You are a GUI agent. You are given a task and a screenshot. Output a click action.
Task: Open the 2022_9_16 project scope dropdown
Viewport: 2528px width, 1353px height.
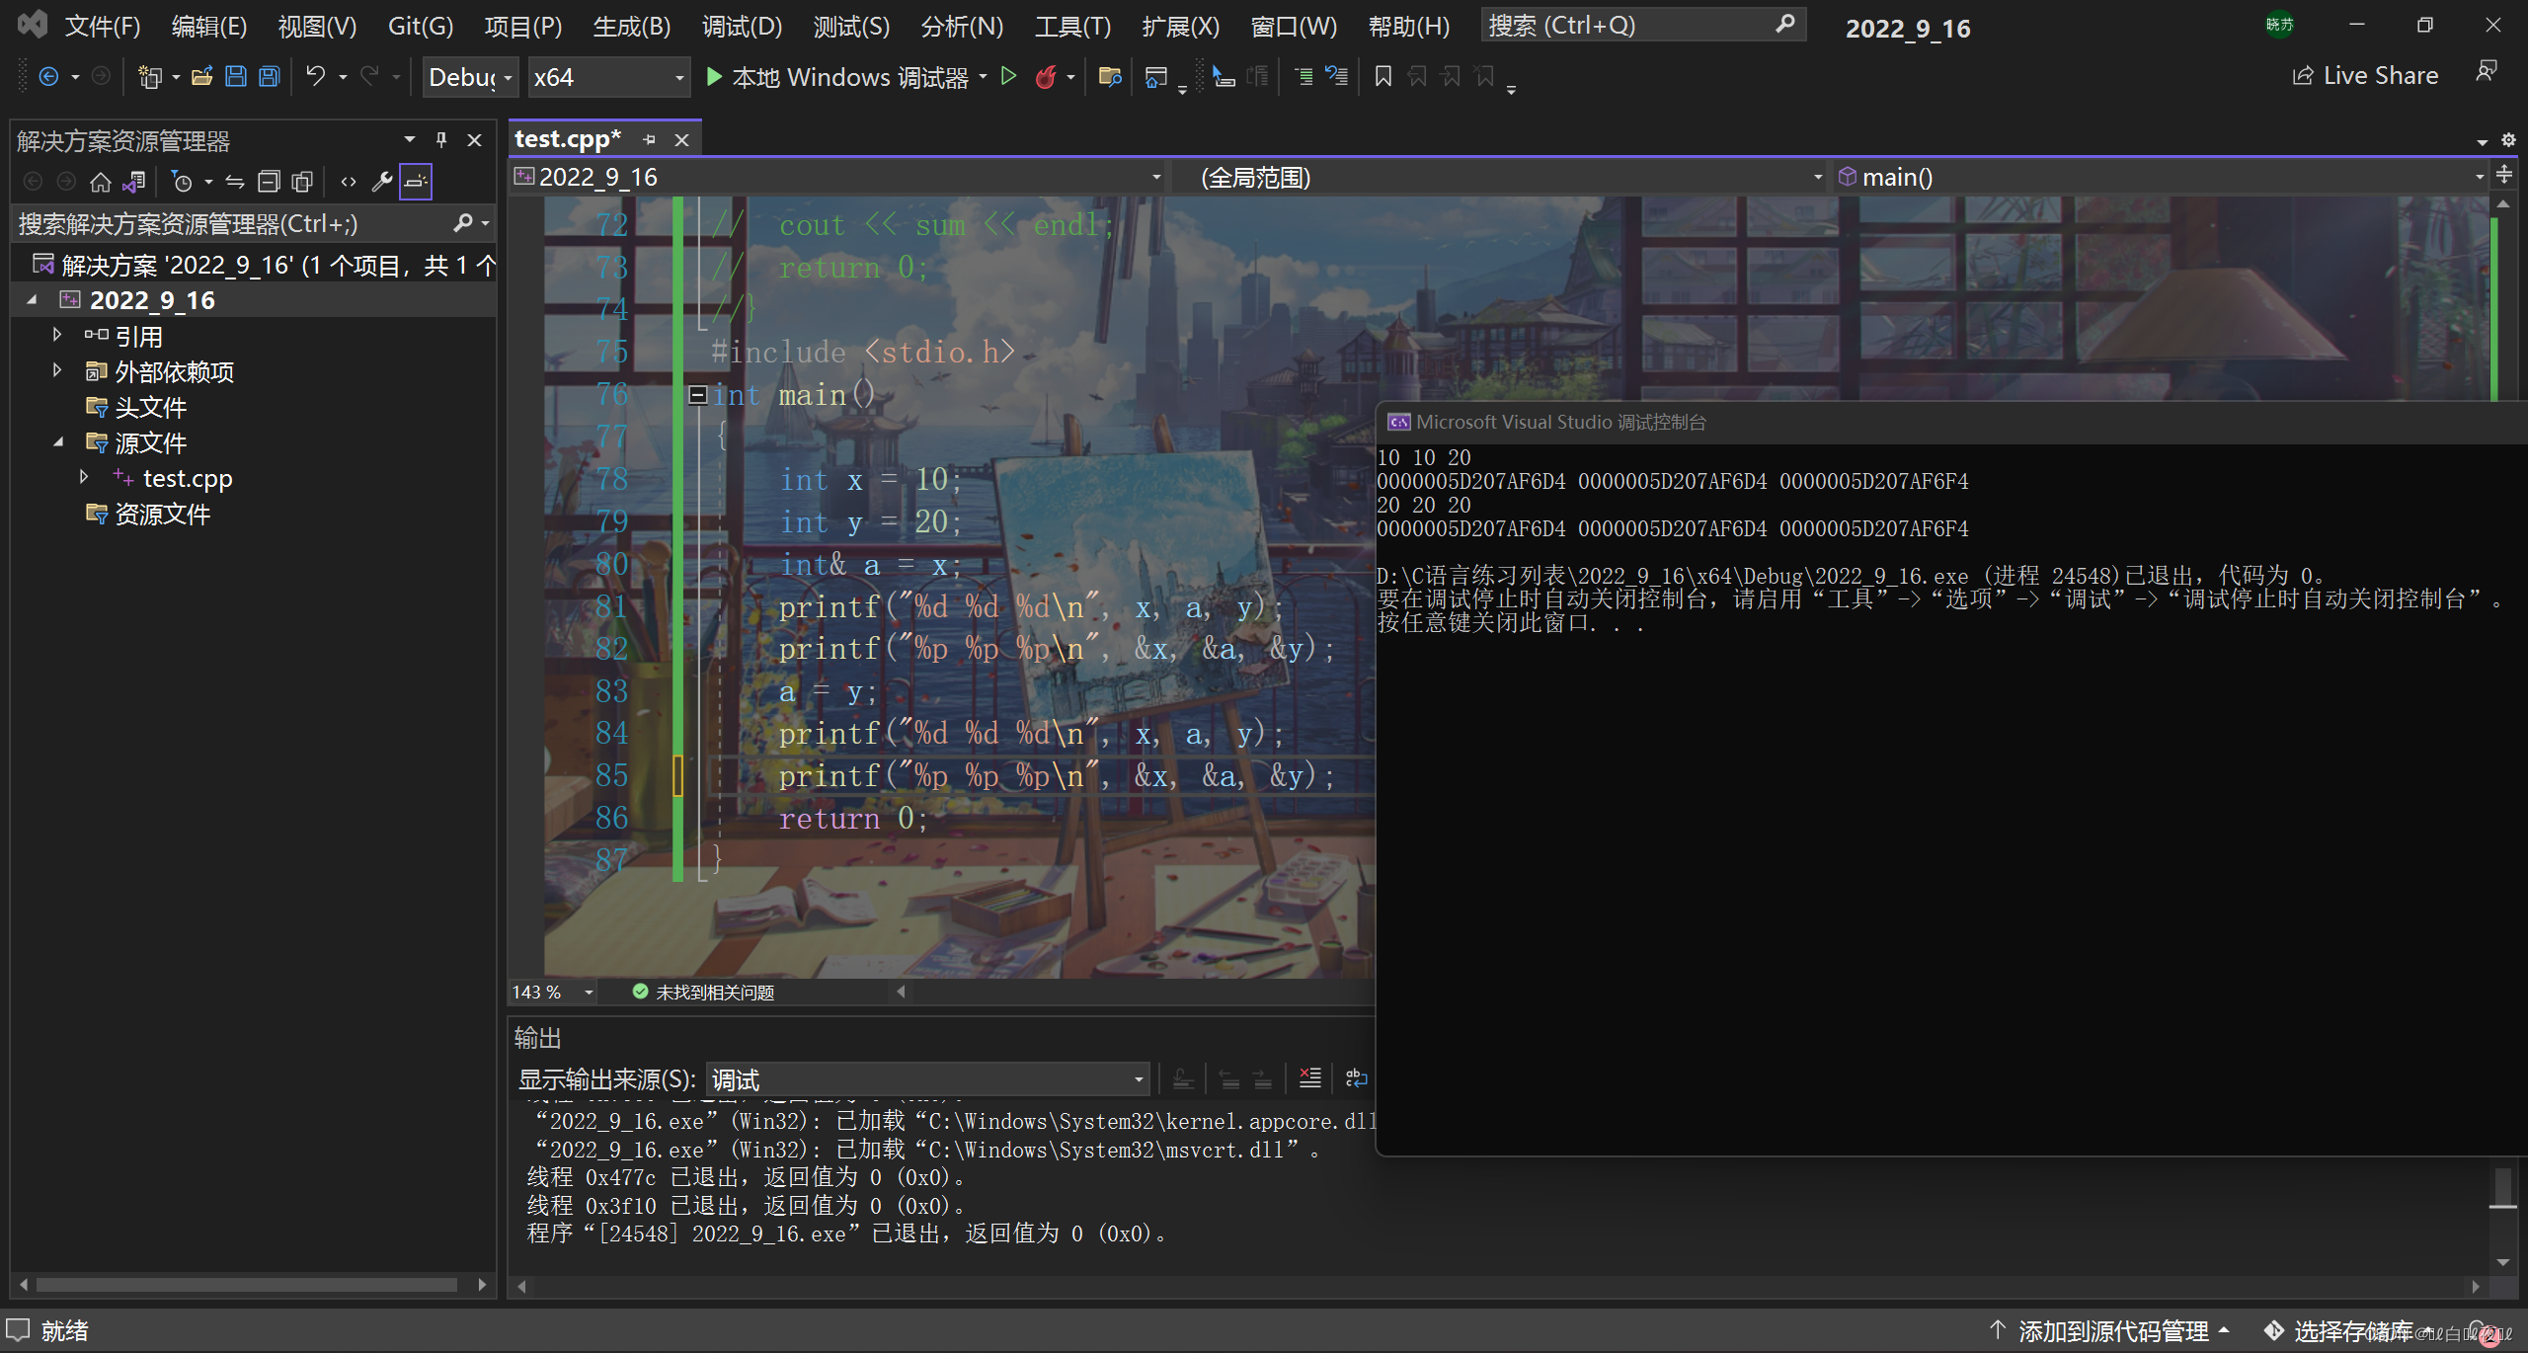tap(837, 178)
